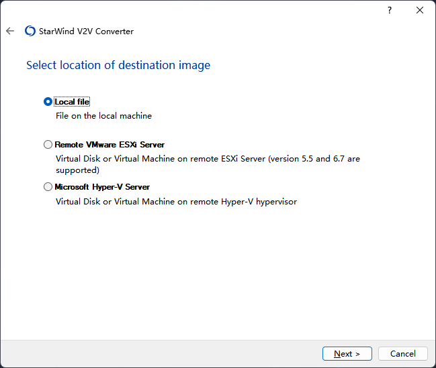This screenshot has width=436, height=368.
Task: Click the back arrow in the title bar
Action: tap(10, 31)
